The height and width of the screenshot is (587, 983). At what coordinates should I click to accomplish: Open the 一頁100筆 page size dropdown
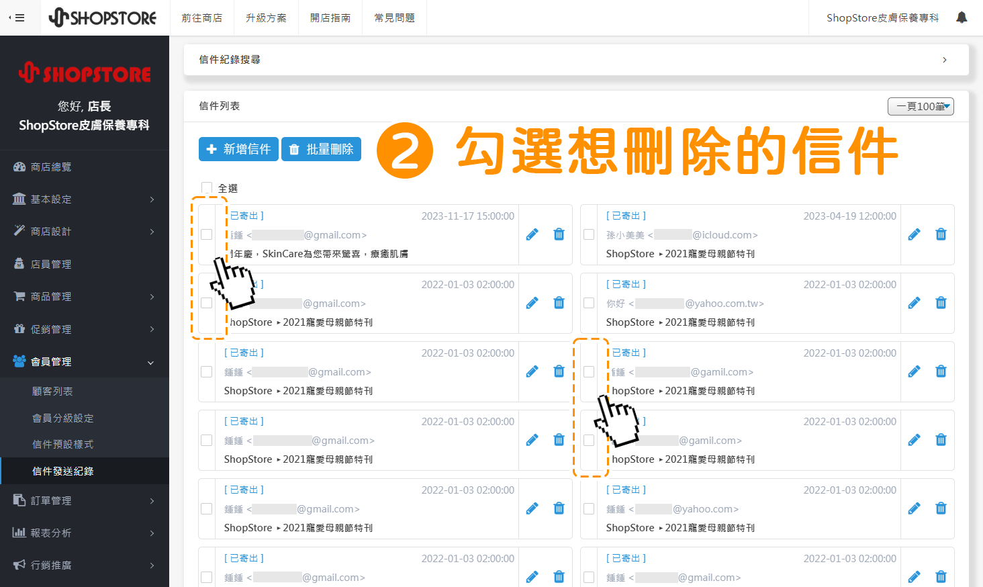click(921, 106)
